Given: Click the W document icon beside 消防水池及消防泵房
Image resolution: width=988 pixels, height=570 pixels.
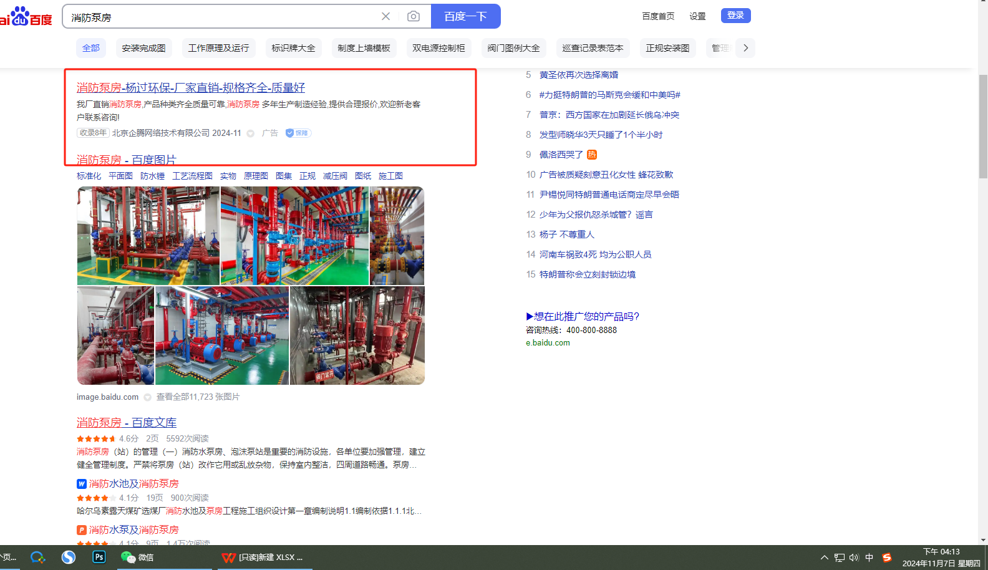Looking at the screenshot, I should pos(81,484).
